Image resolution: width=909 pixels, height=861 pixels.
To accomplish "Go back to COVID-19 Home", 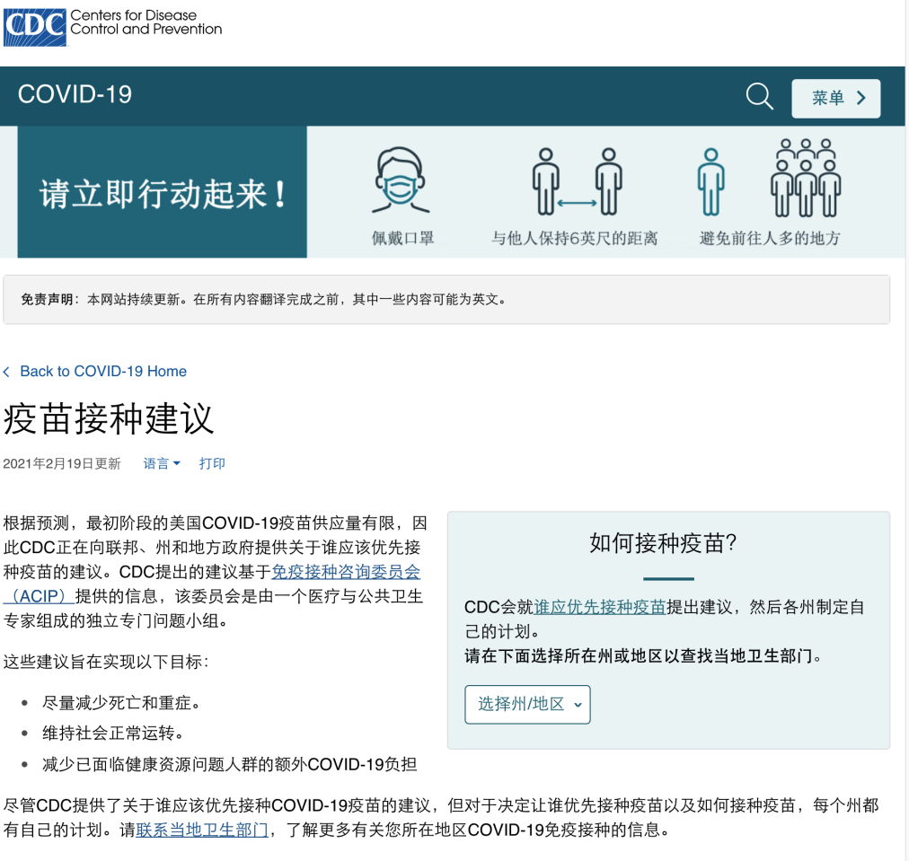I will pyautogui.click(x=103, y=372).
